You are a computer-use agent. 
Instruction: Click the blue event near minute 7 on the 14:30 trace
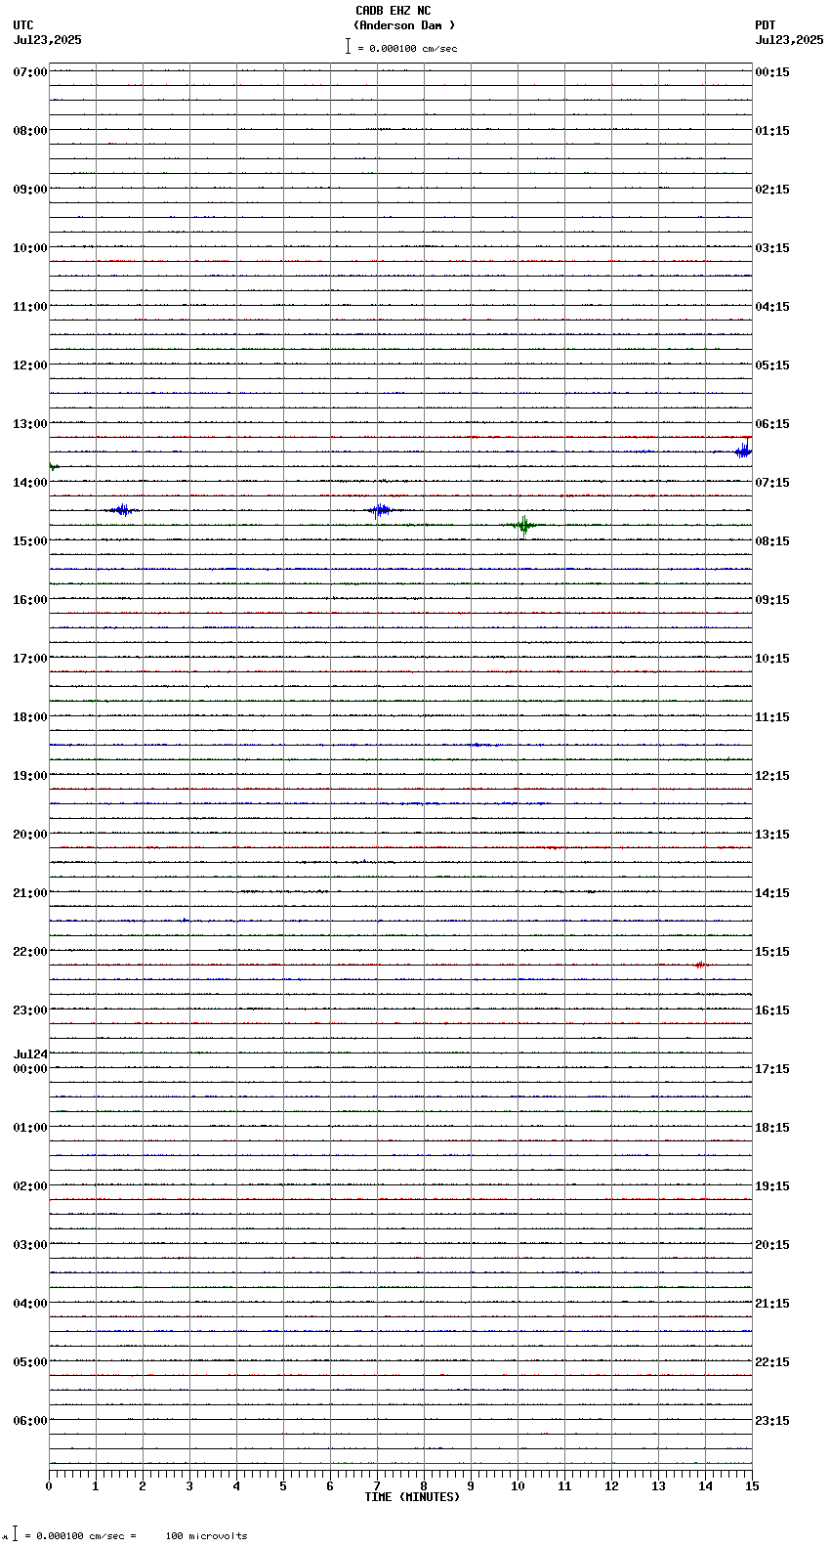point(380,510)
